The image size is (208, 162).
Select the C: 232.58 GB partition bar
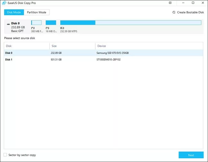pyautogui.click(x=131, y=23)
